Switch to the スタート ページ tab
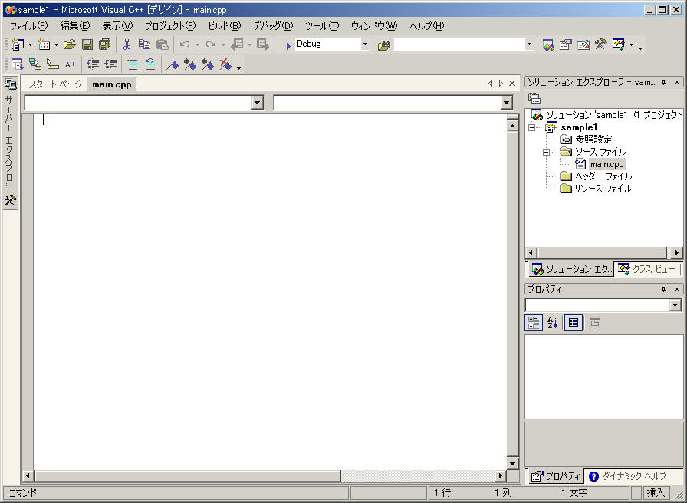This screenshot has height=503, width=687. click(x=55, y=84)
